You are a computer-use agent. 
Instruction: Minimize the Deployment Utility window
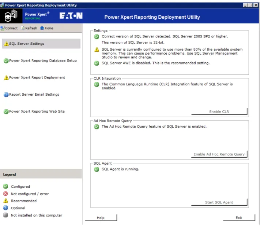click(x=245, y=5)
